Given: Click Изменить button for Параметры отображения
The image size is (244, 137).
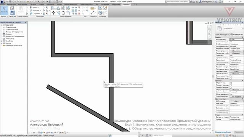Looking at the screenshot, I should click(236, 53).
